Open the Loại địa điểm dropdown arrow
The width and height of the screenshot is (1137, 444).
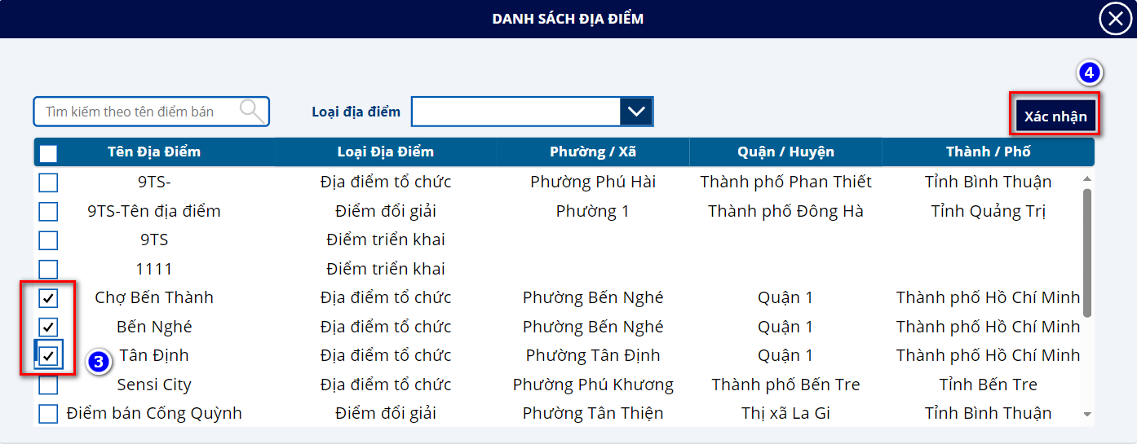pyautogui.click(x=636, y=112)
